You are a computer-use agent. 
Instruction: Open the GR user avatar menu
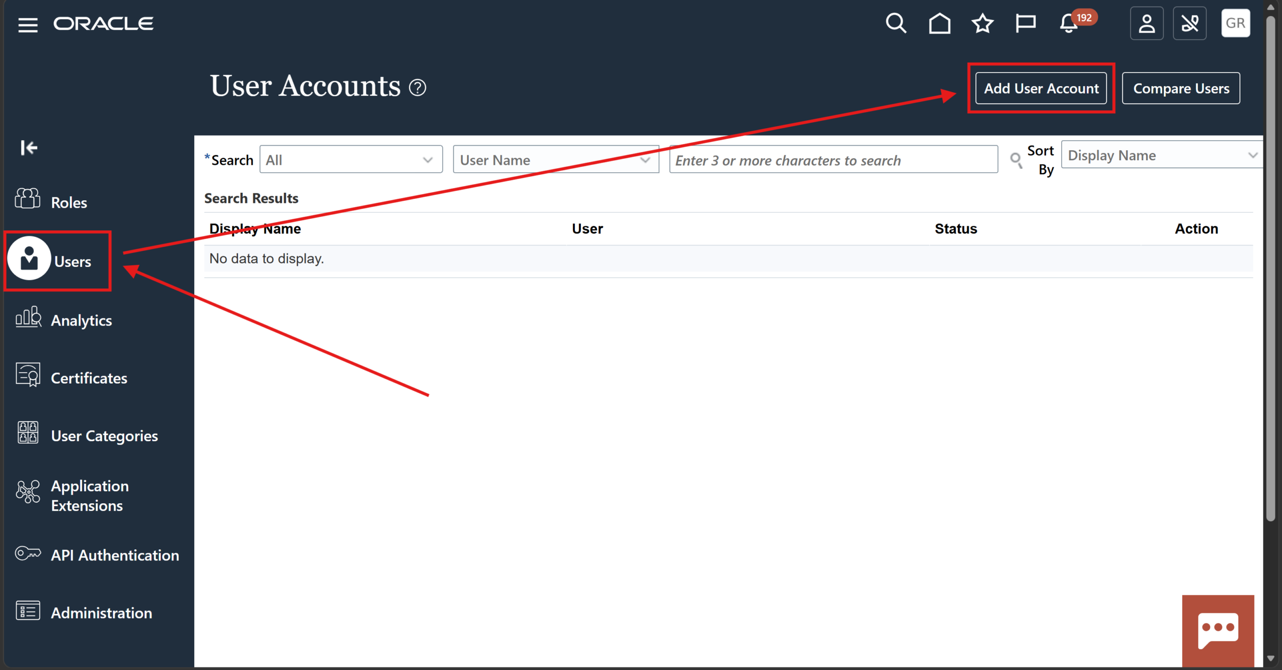click(1235, 23)
